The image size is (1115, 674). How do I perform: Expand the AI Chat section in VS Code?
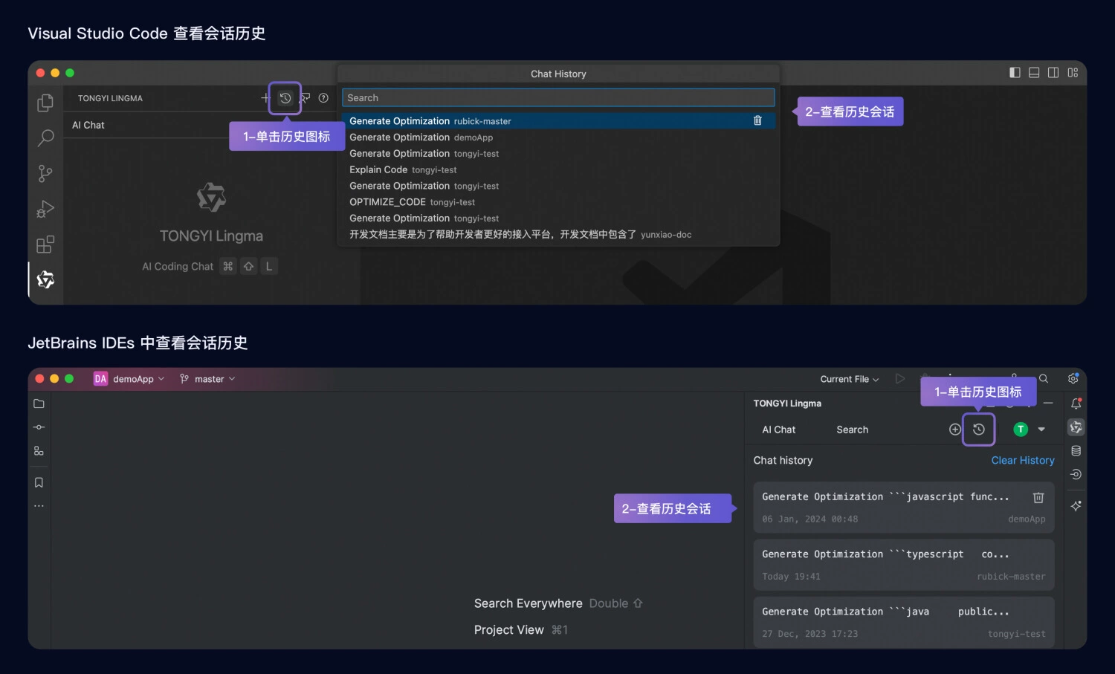point(88,125)
